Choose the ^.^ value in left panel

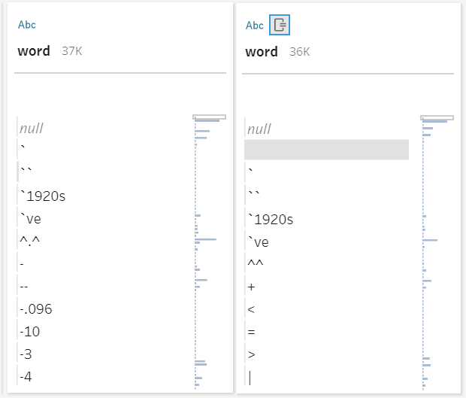pos(31,242)
